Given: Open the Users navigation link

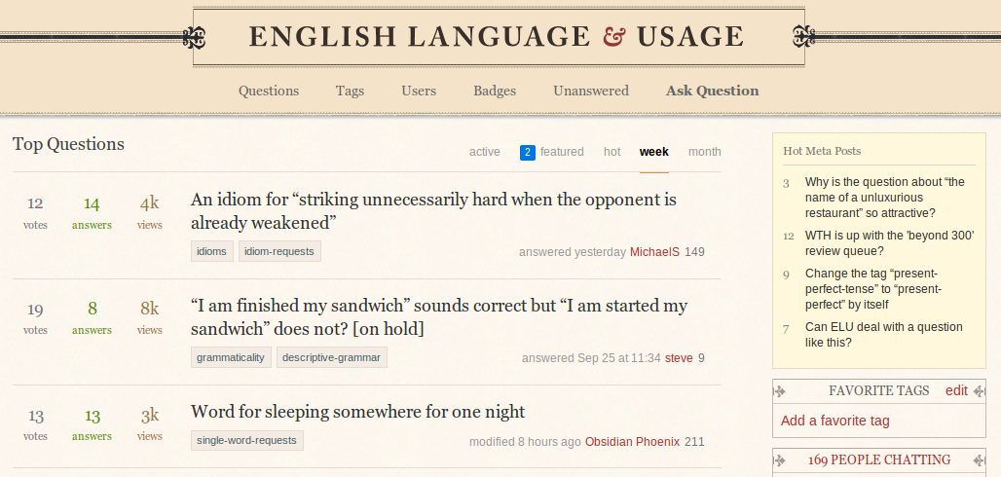Looking at the screenshot, I should 419,91.
